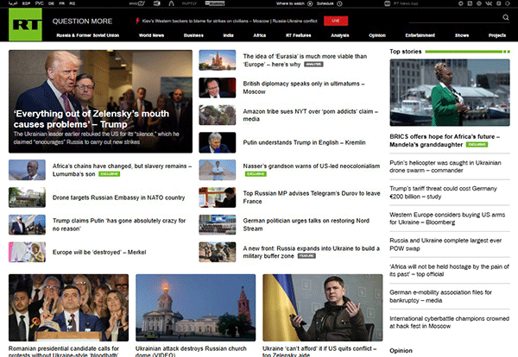The height and width of the screenshot is (357, 518).
Task: Open Russia and Ukraine largest POW swap story
Action: 445,244
